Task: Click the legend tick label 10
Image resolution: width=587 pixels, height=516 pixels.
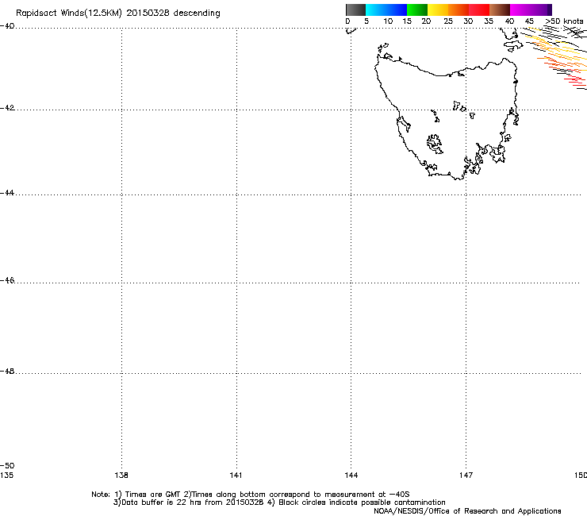Action: click(388, 21)
